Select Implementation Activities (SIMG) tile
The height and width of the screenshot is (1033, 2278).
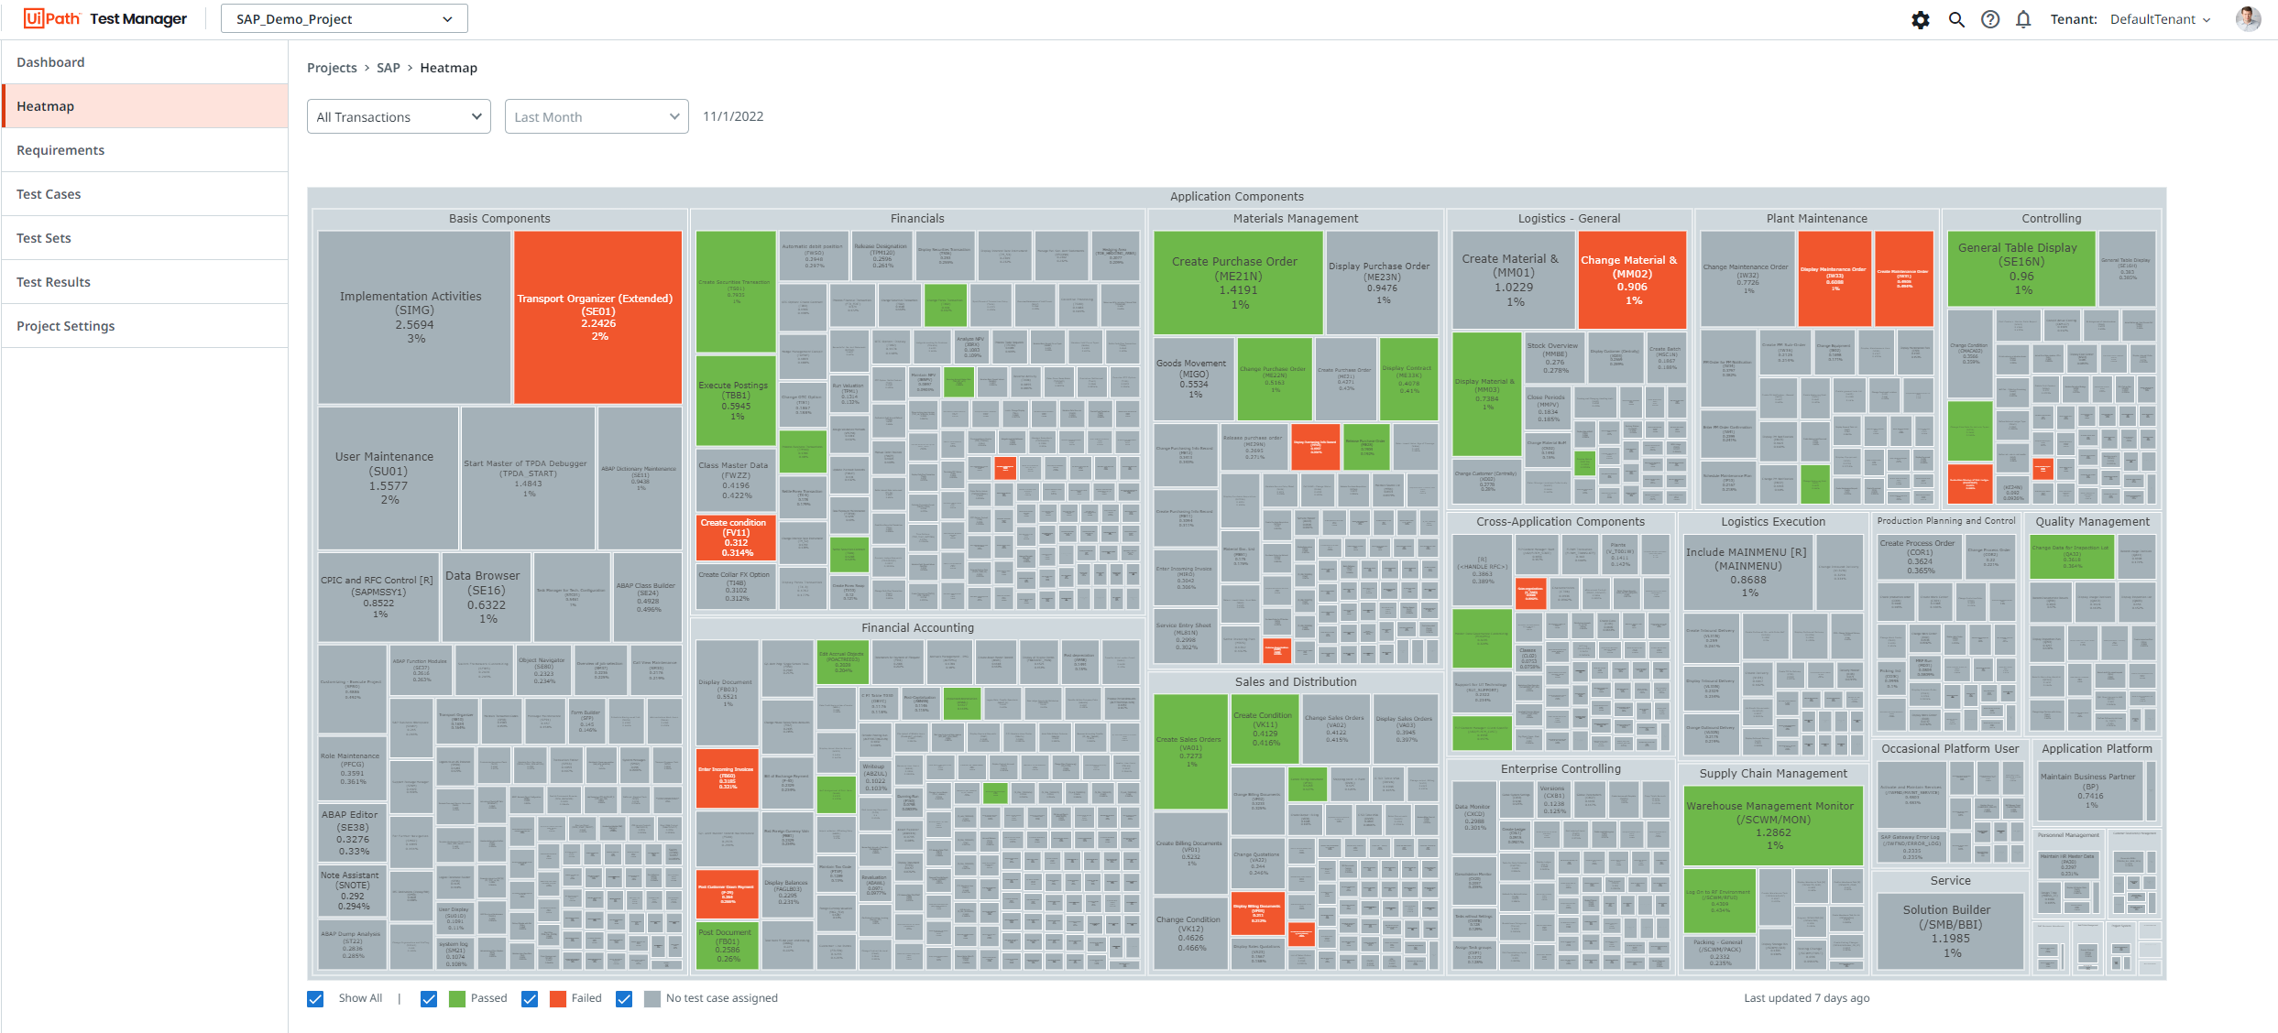(414, 317)
